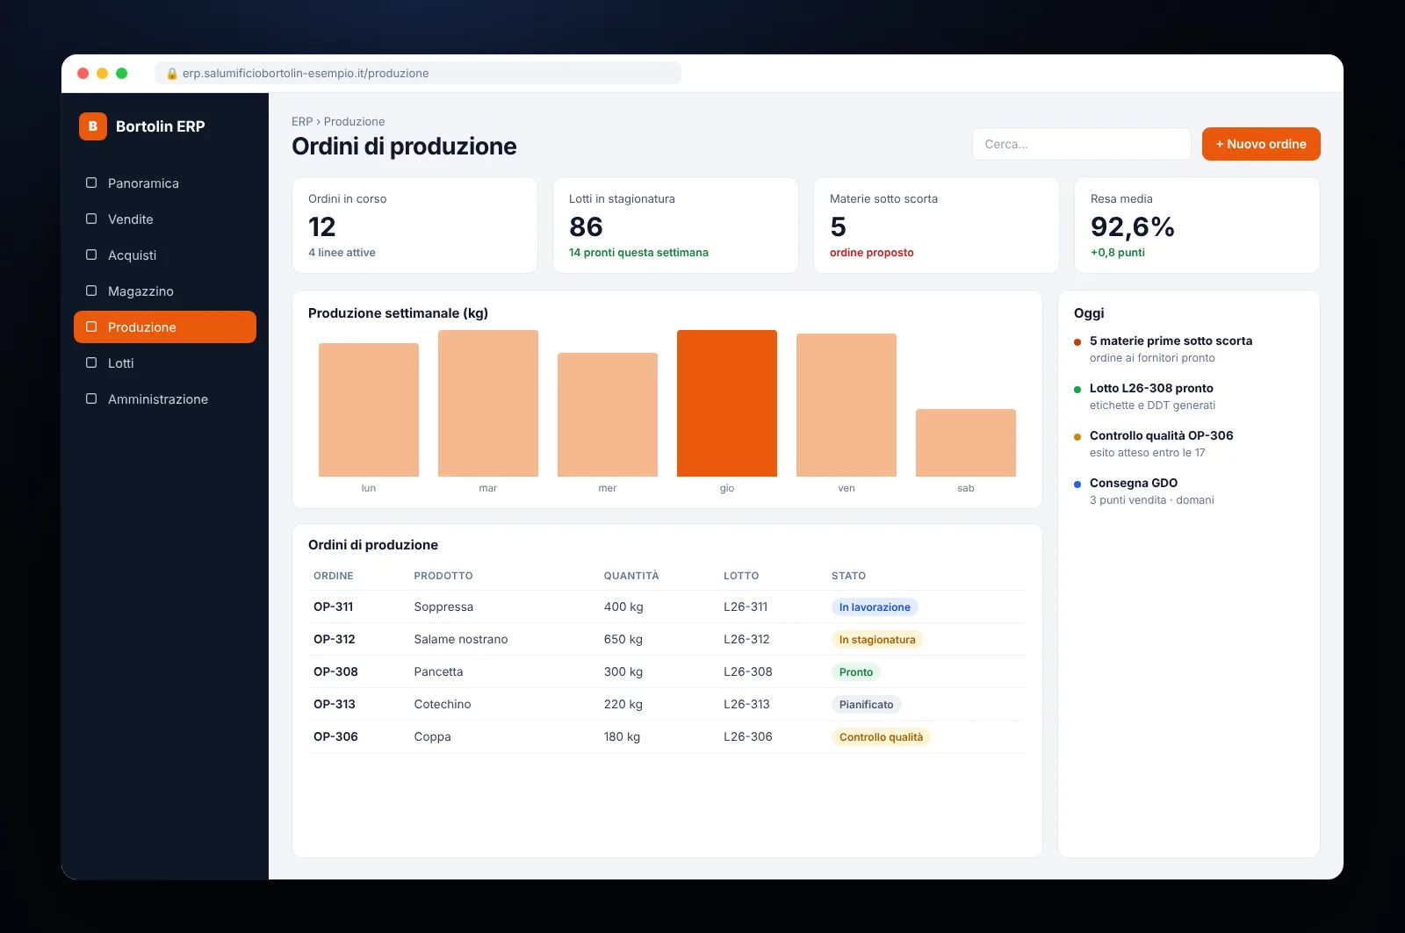Click the ERP breadcrumb link
This screenshot has width=1405, height=933.
302,122
